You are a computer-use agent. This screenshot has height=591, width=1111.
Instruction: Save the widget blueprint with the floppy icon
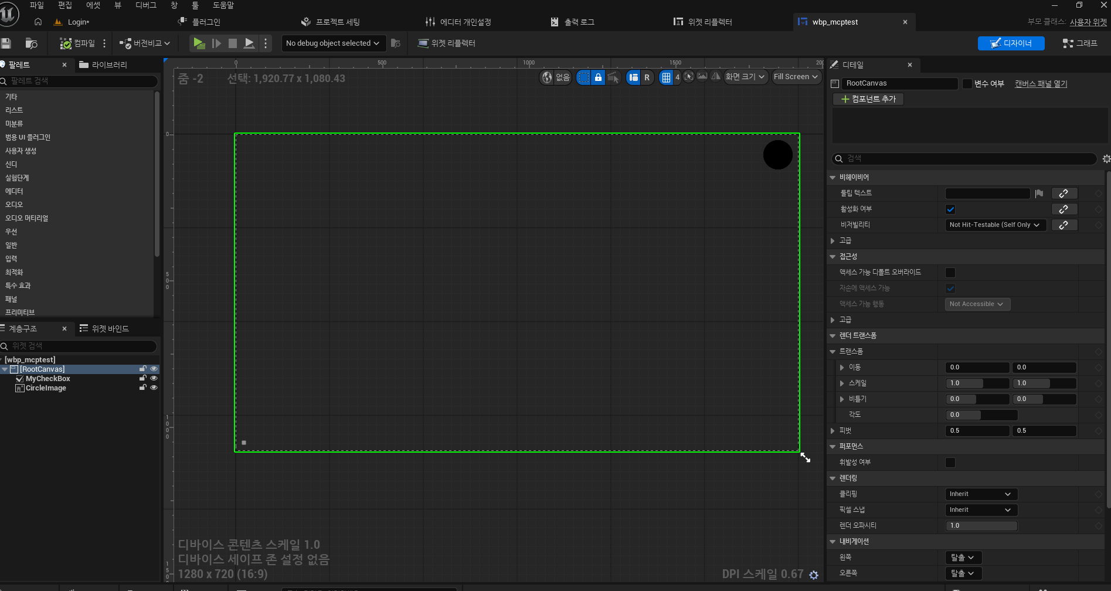[6, 43]
